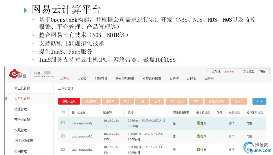Open the 分布式数据库 tab
Screen dimensions: 273x155
point(152,79)
